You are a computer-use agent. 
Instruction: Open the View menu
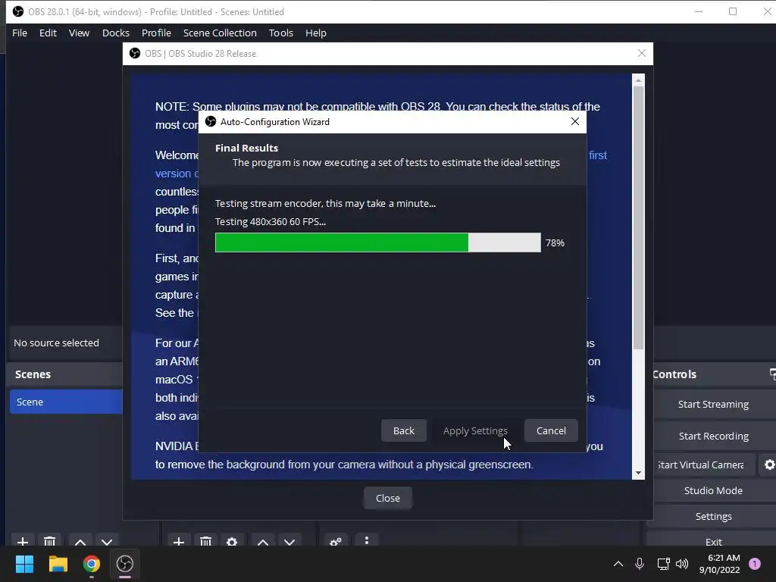pos(79,33)
